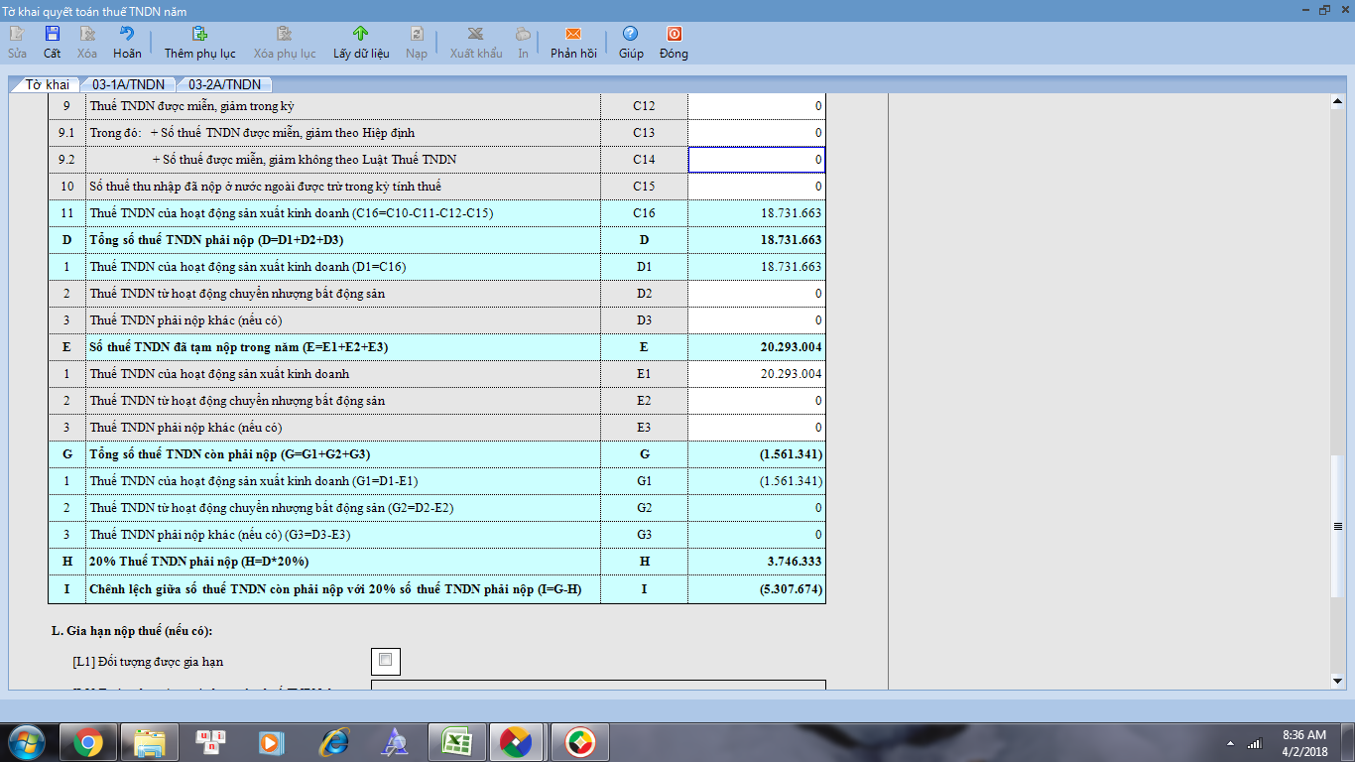Click the Xóa delete icon
The image size is (1355, 762).
click(x=87, y=34)
